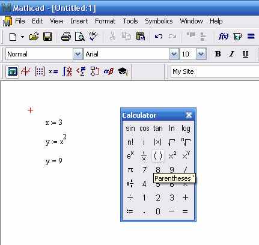This screenshot has height=245, width=259.
Task: Open the Calculator toolbar icon
Action: coord(12,71)
